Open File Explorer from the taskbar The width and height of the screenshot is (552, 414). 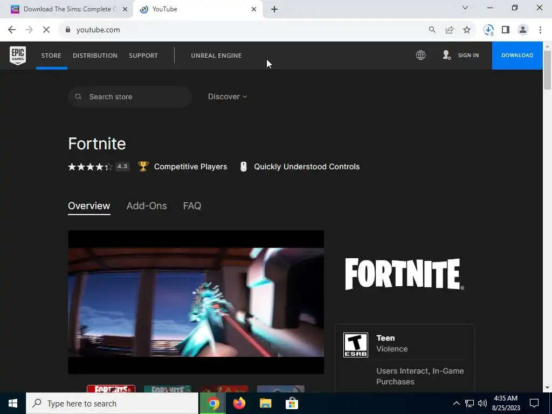pyautogui.click(x=265, y=403)
